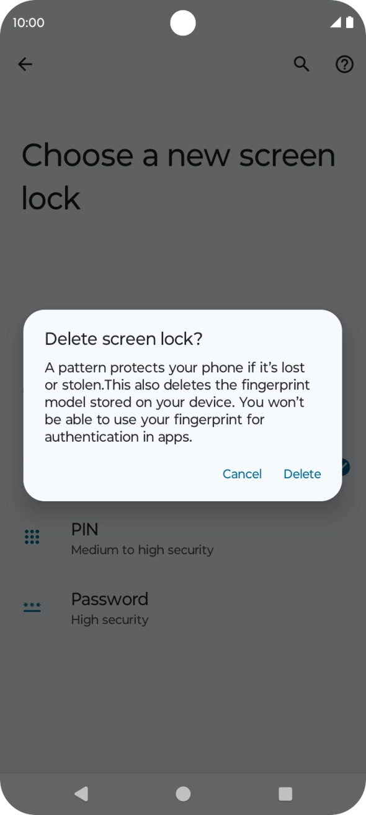This screenshot has width=366, height=815.
Task: Open recents with the square button
Action: 285,793
